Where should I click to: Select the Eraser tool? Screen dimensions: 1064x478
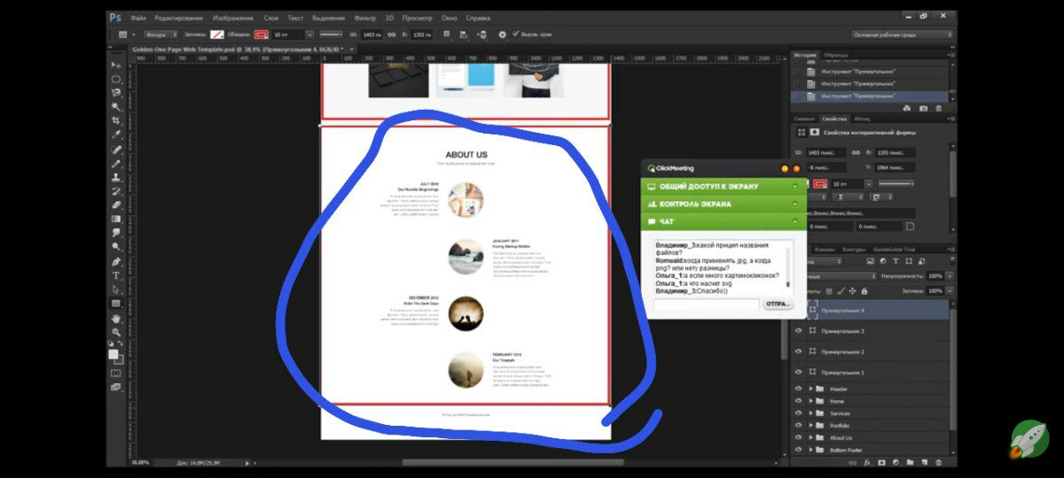click(x=115, y=204)
